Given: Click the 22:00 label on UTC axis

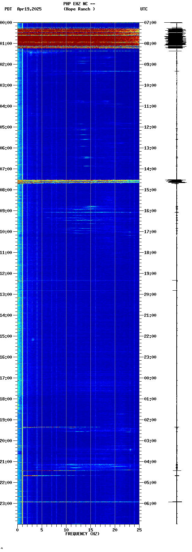Looking at the screenshot, I should coord(150,336).
